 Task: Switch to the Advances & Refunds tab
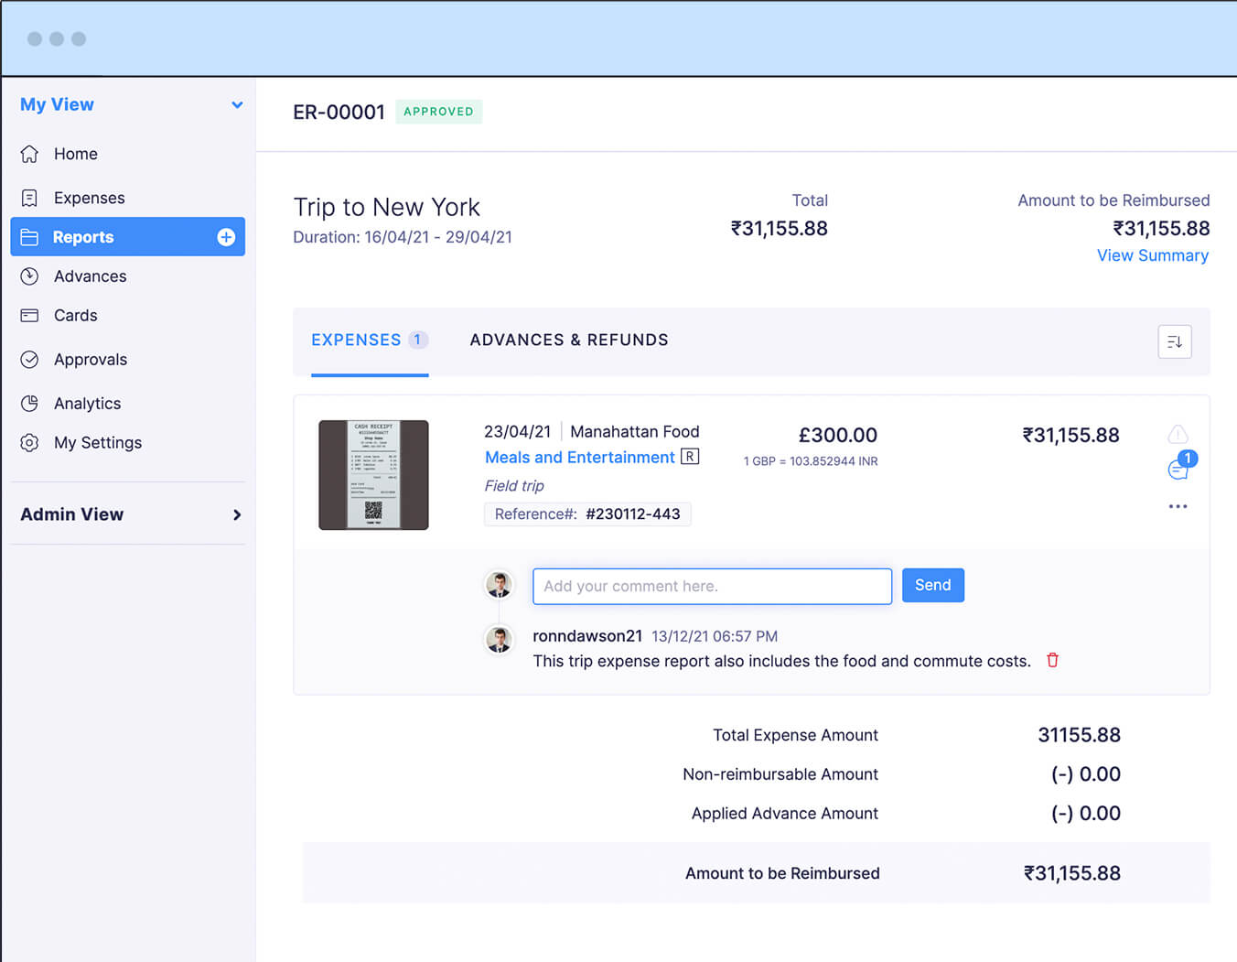point(568,340)
